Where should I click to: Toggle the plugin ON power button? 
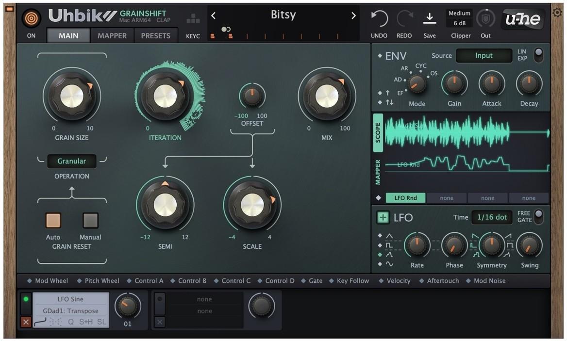click(31, 18)
